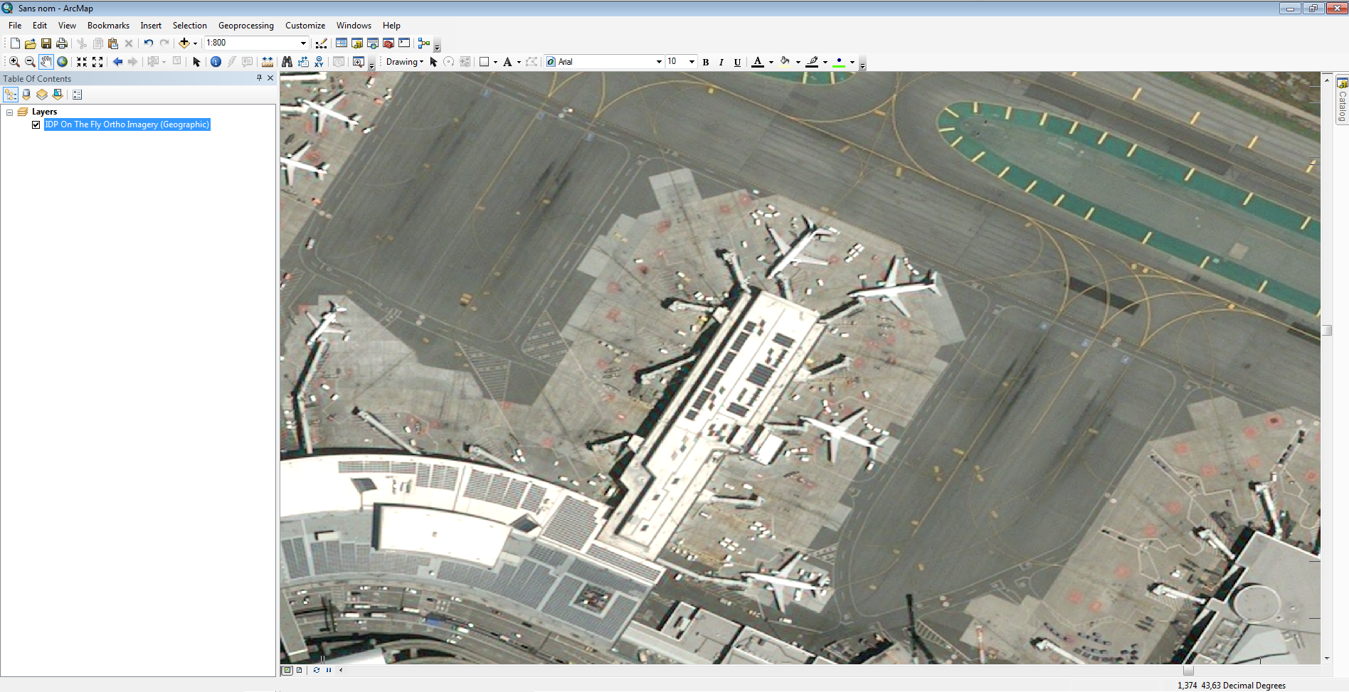1349x692 pixels.
Task: Pick the fill color bucket swatch
Action: coord(785,62)
